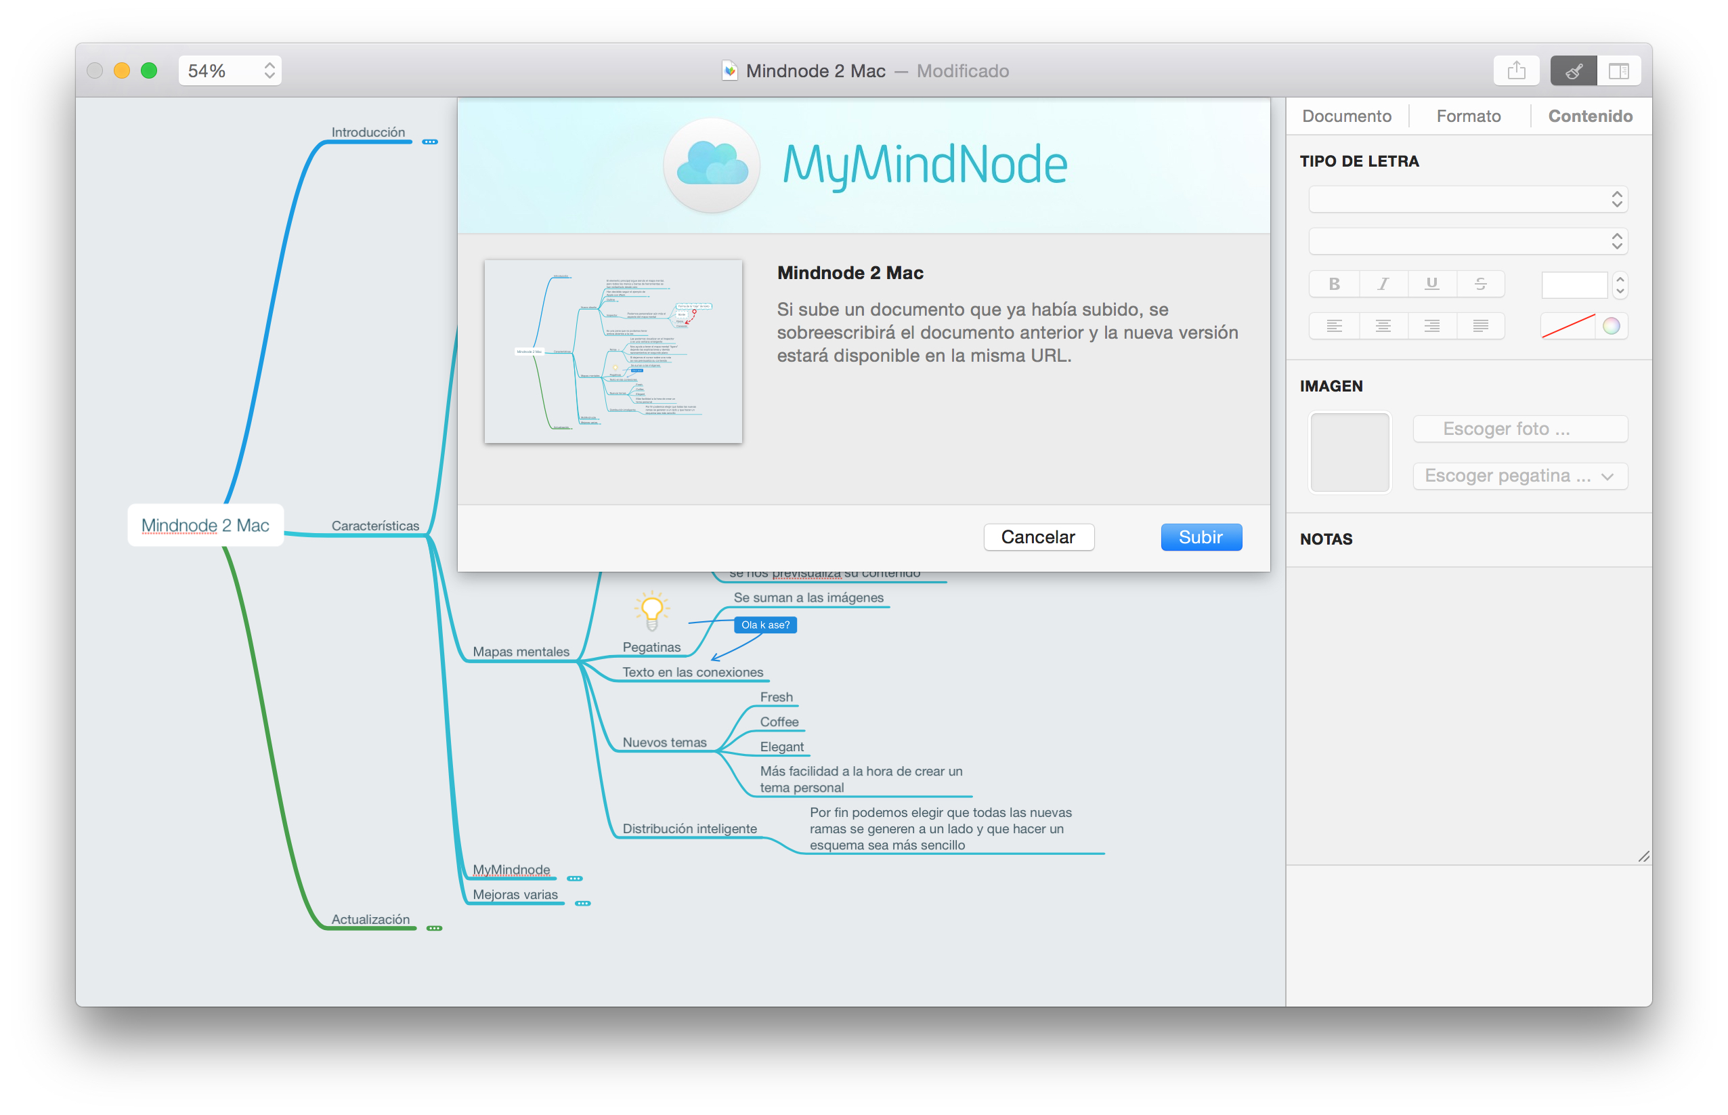
Task: Click the Subir button
Action: [1201, 537]
